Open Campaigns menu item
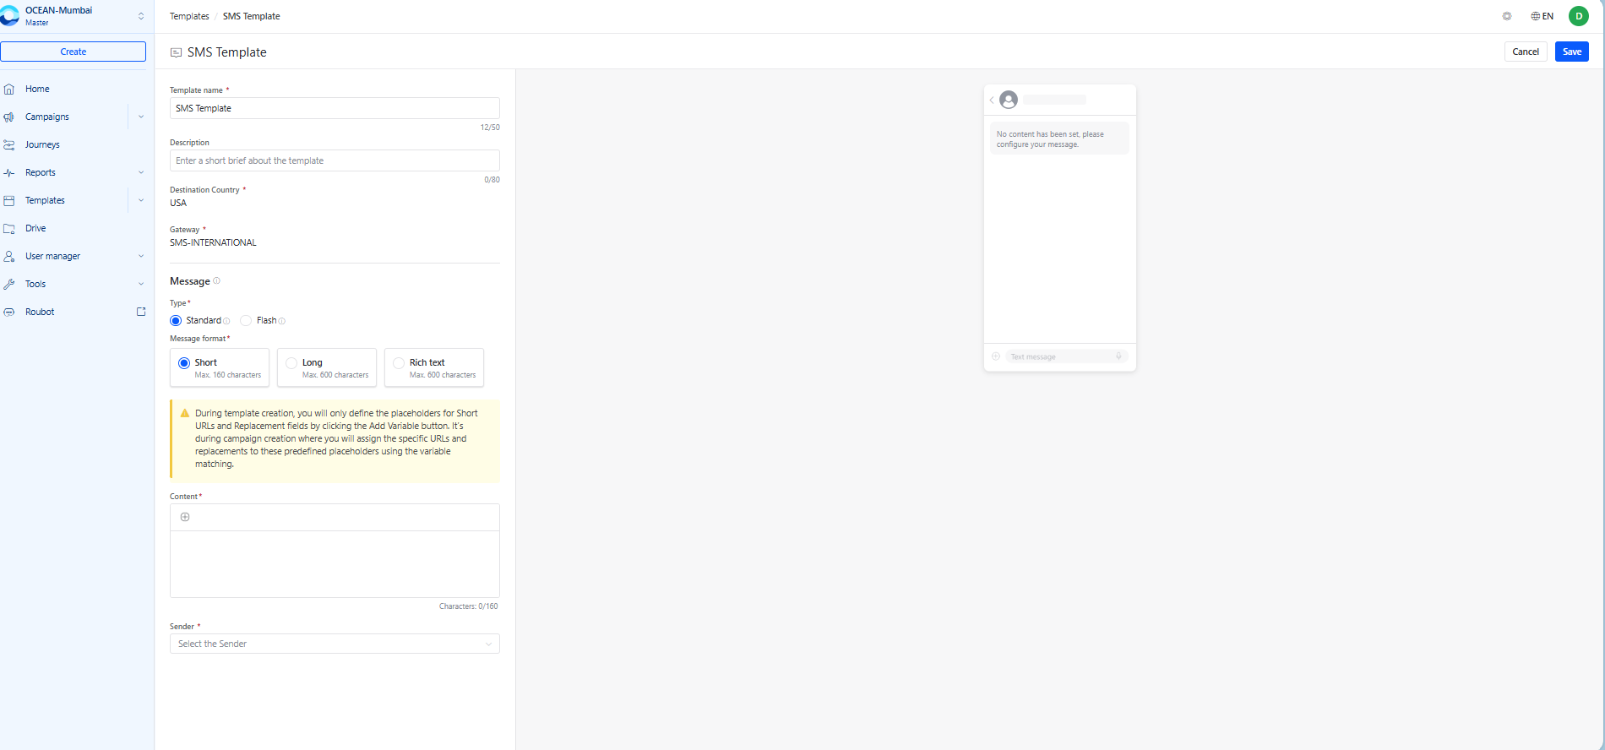Image resolution: width=1605 pixels, height=750 pixels. (47, 117)
